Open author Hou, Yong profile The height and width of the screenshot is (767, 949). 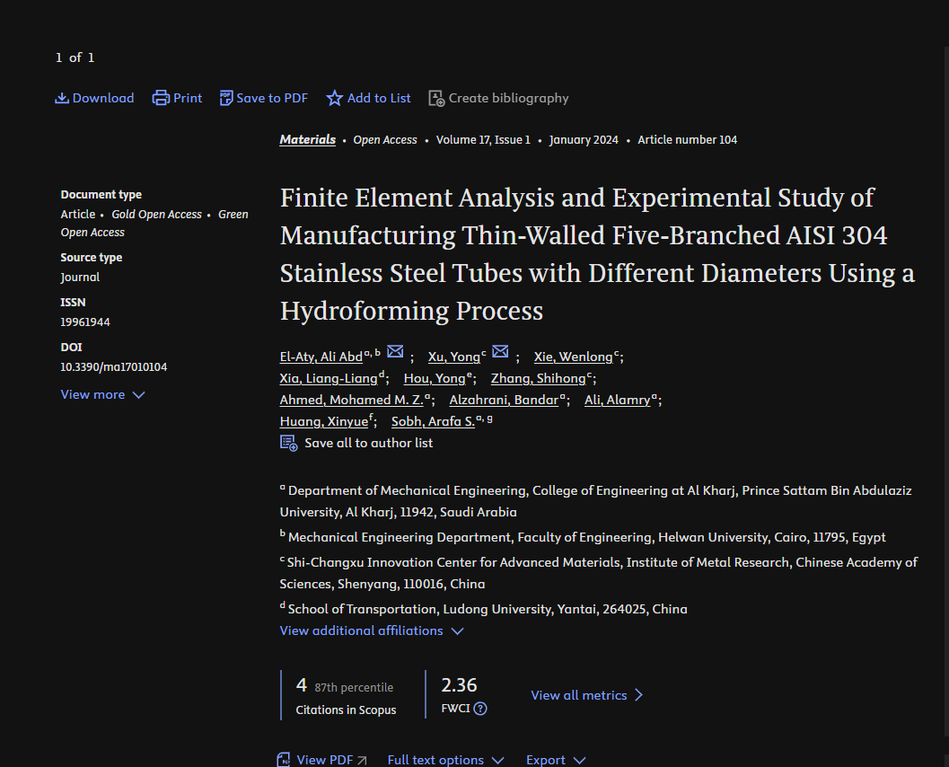pyautogui.click(x=435, y=378)
